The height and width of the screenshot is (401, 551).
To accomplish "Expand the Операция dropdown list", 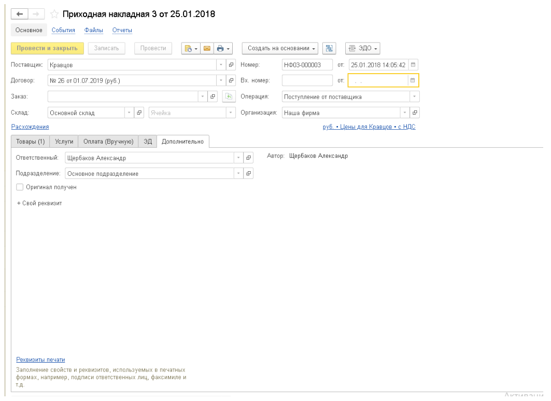I will (x=414, y=96).
